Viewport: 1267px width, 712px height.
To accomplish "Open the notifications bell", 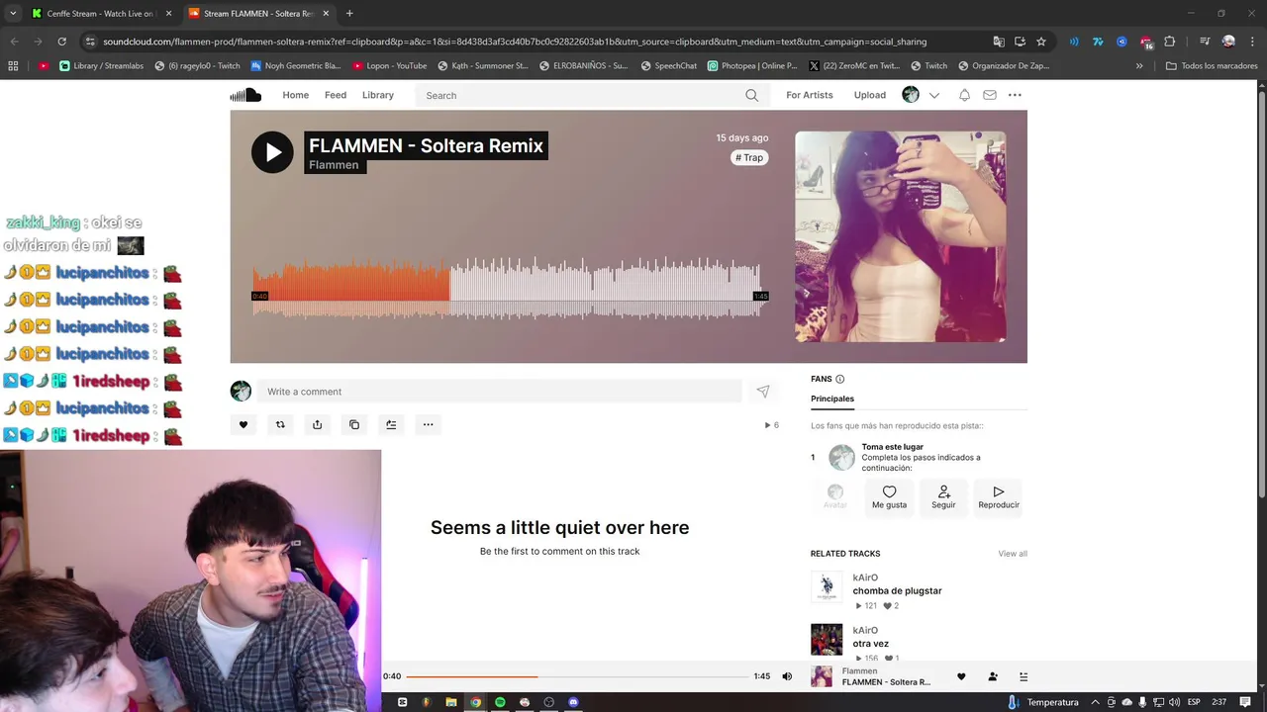I will click(964, 95).
